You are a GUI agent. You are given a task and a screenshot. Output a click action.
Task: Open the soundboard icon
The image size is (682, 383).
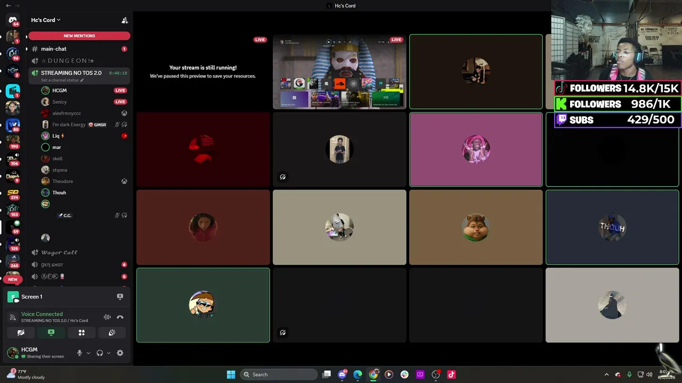112,332
